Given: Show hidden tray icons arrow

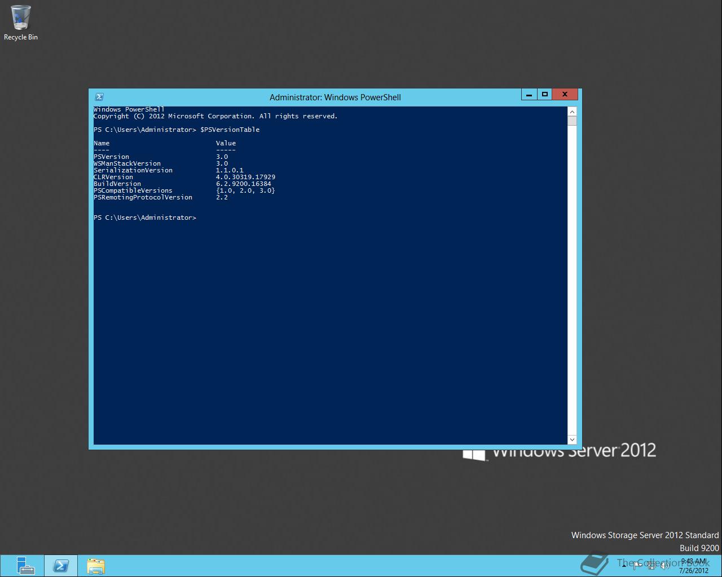Looking at the screenshot, I should 624,566.
